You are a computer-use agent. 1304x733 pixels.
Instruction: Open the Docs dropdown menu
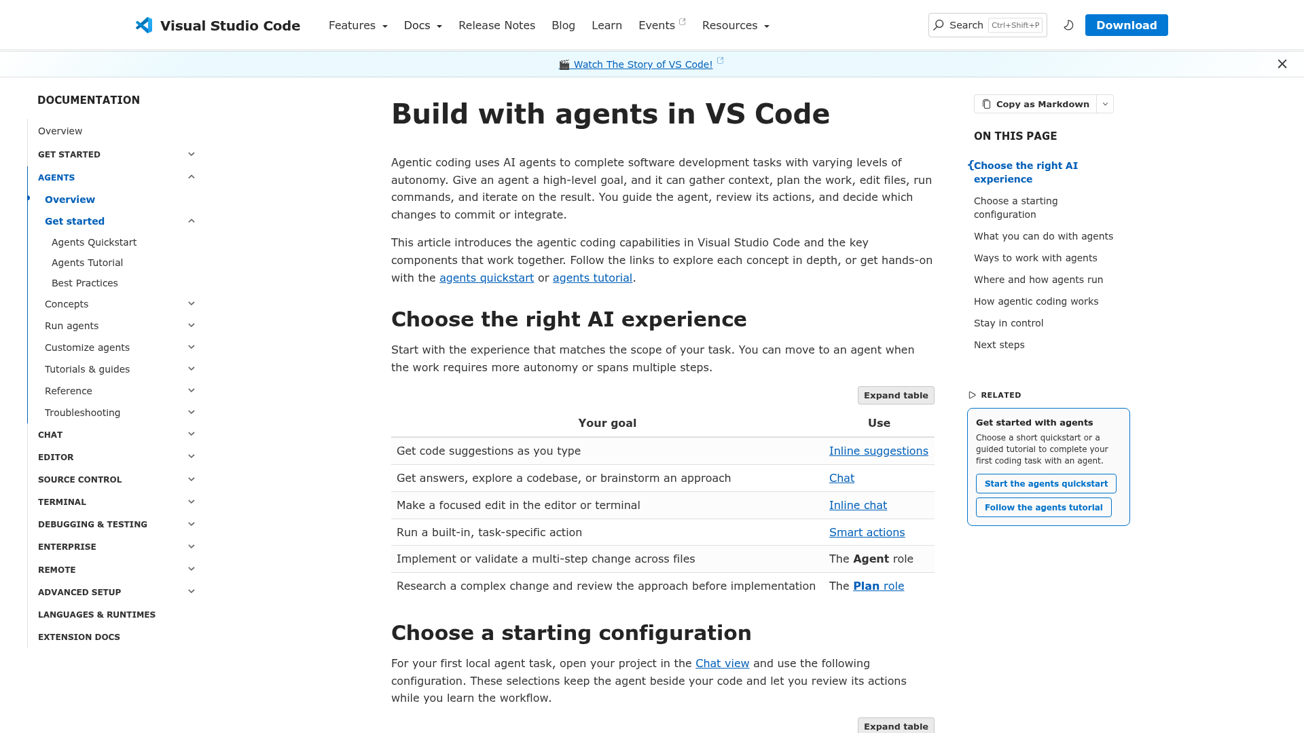coord(423,25)
